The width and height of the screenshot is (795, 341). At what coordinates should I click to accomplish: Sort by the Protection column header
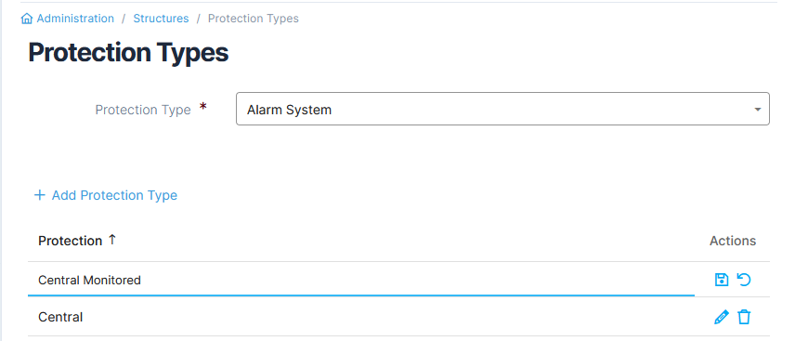point(70,241)
